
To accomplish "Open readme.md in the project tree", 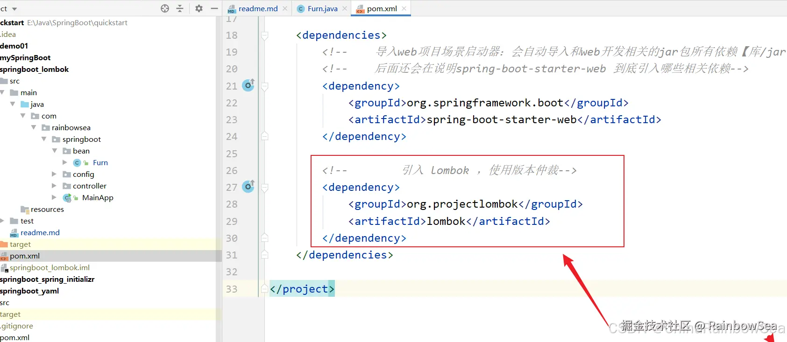I will (40, 232).
